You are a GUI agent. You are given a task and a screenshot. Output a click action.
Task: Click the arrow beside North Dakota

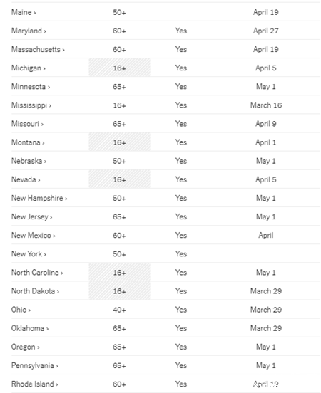tap(58, 291)
